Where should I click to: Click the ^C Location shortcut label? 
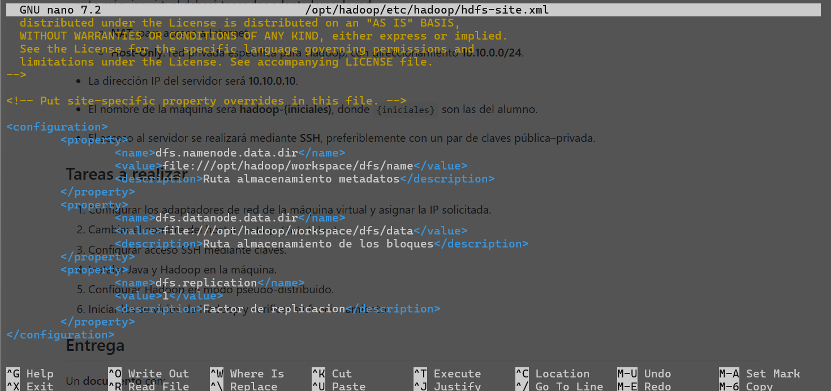coord(553,373)
